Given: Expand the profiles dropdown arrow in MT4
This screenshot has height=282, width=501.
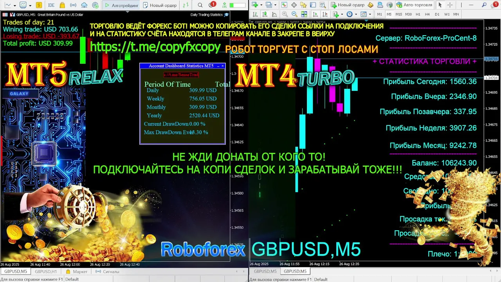Looking at the screenshot, I should click(x=275, y=5).
